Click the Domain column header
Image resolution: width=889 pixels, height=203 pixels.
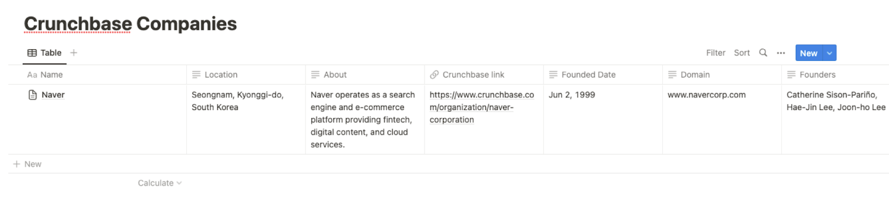pyautogui.click(x=722, y=75)
